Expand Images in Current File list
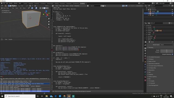Viewport: 174px width, 98px height. click(x=147, y=33)
